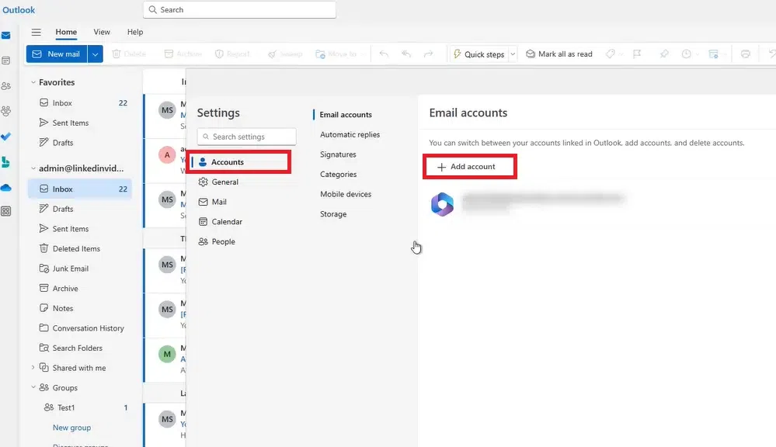776x447 pixels.
Task: Toggle the hamburger navigation pane button
Action: click(37, 32)
